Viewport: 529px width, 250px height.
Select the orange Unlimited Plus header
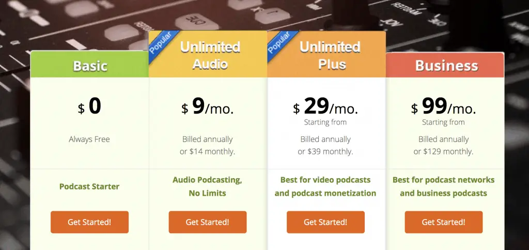point(326,54)
